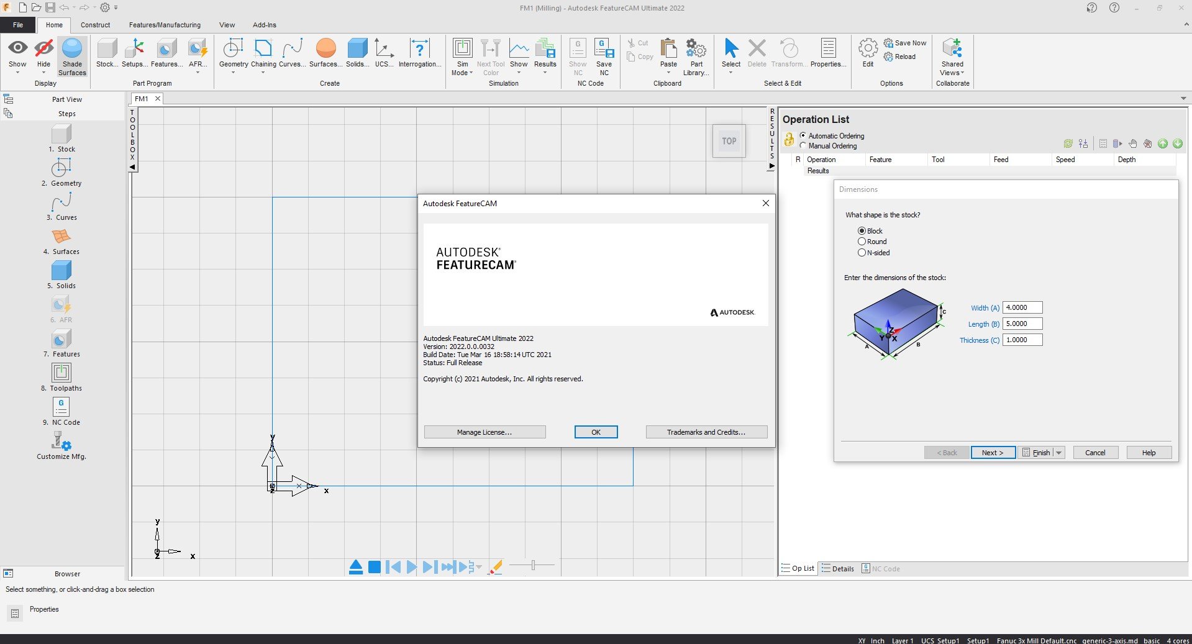This screenshot has height=644, width=1192.
Task: Open Customize Mfg. in Steps panel
Action: pyautogui.click(x=61, y=445)
